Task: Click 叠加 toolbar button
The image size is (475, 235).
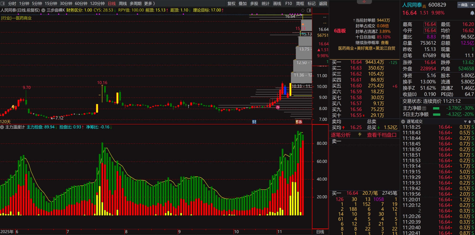Action: (243, 3)
